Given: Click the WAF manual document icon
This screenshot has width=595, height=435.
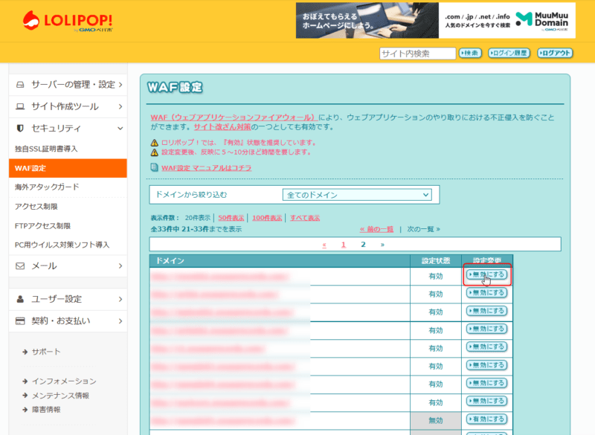Looking at the screenshot, I should [x=155, y=168].
